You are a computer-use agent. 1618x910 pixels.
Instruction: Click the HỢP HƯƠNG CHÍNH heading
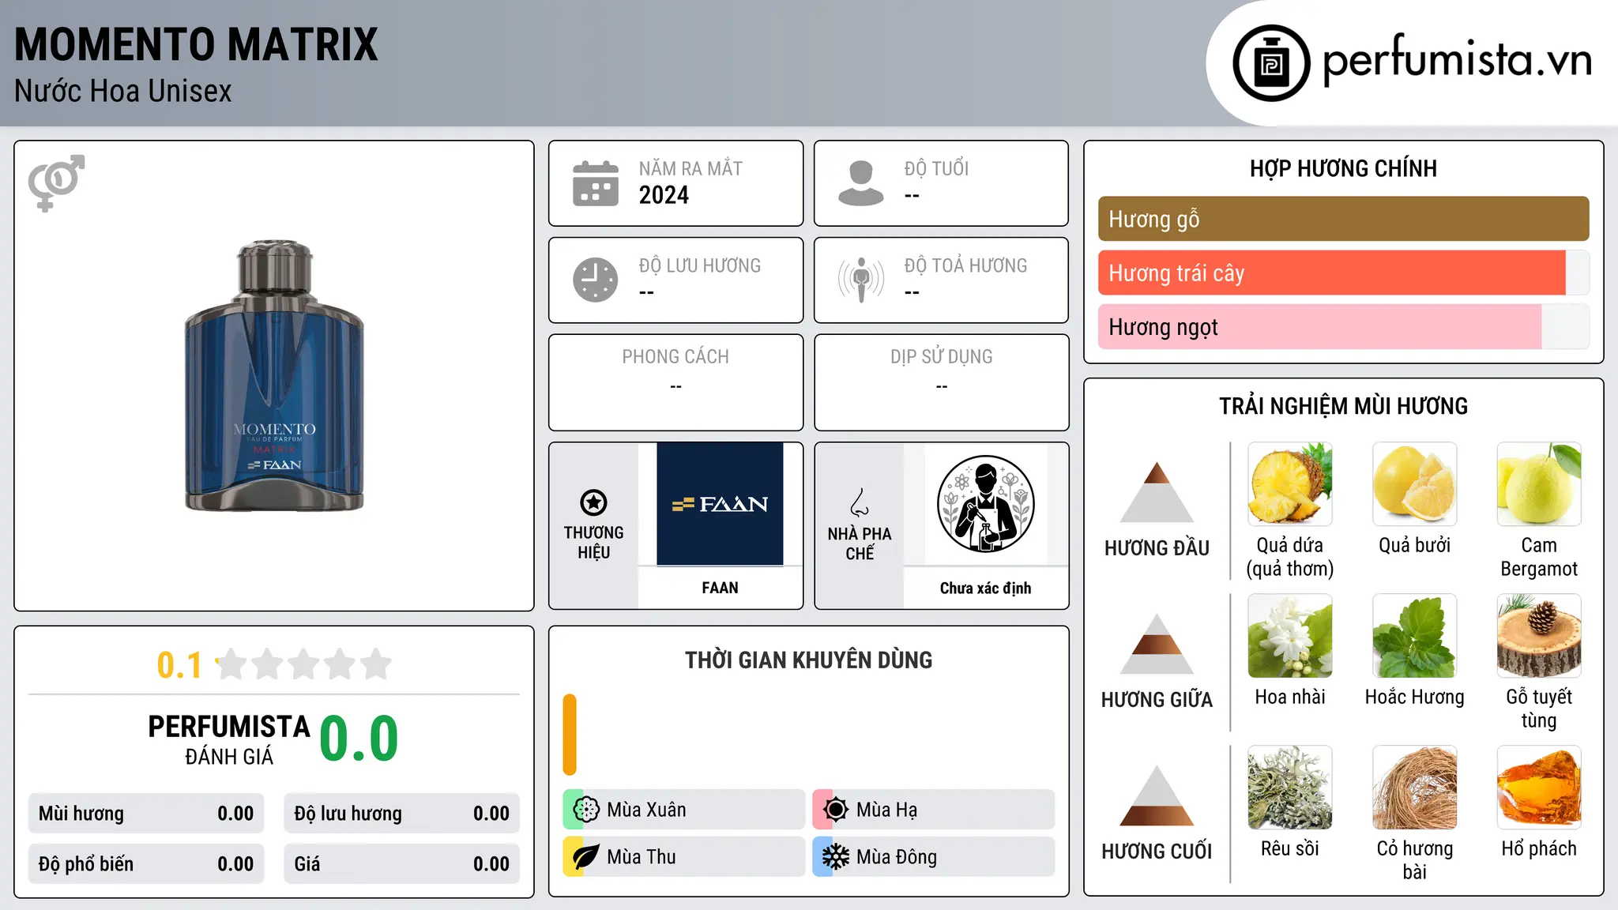tap(1343, 168)
